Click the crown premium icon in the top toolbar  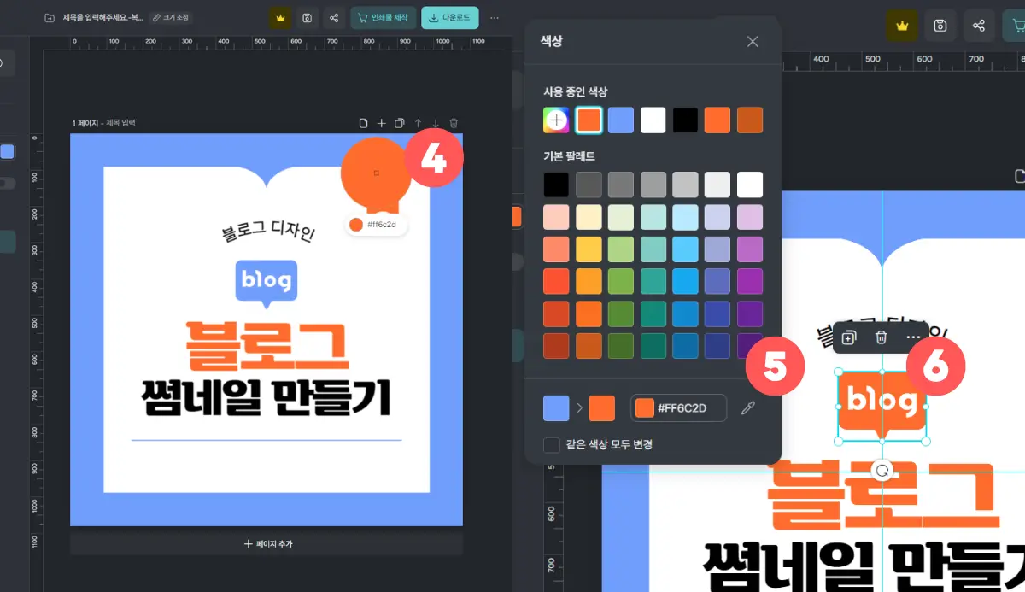tap(279, 17)
